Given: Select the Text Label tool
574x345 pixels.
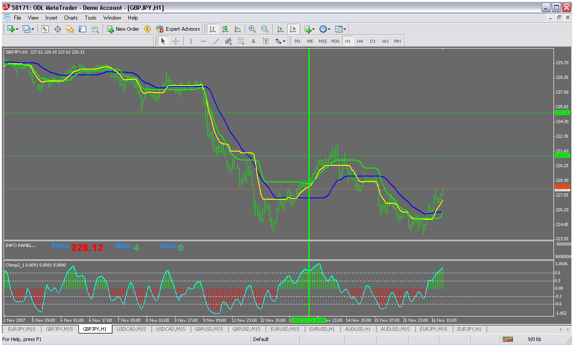Looking at the screenshot, I should [x=266, y=41].
